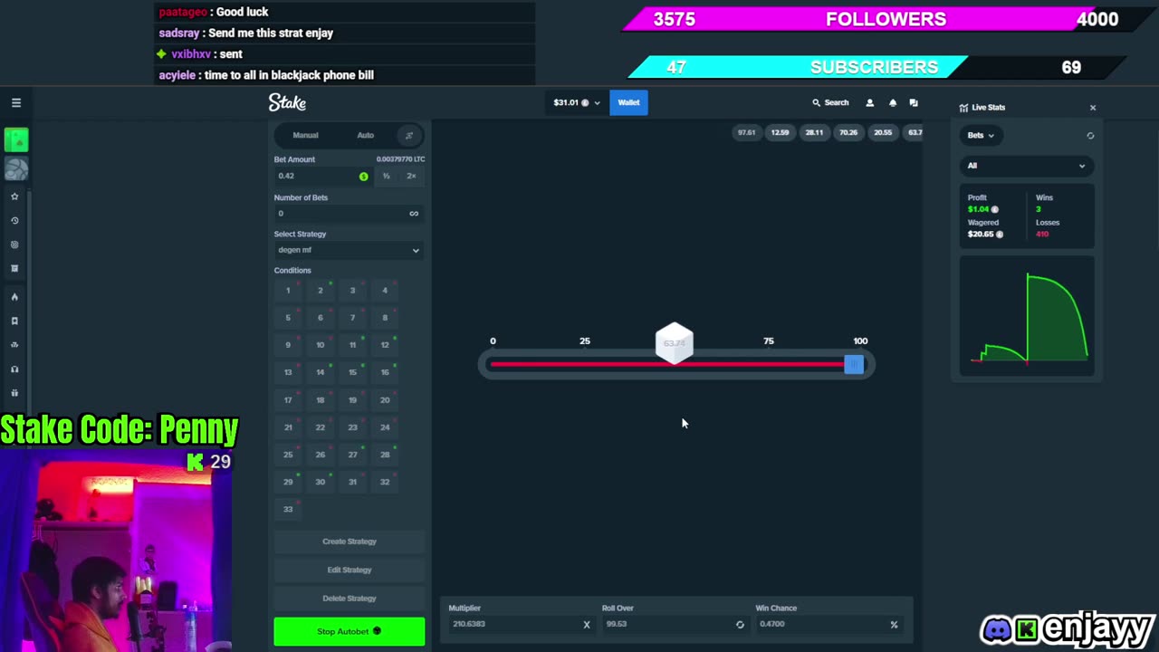Click Edit Strategy button
1159x652 pixels.
coord(349,570)
